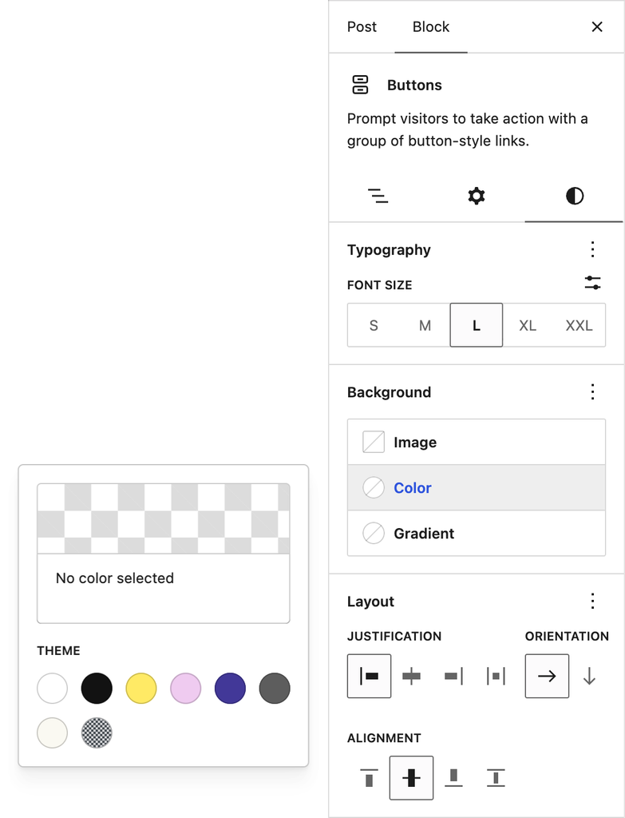
Task: Set horizontal orientation arrow
Action: (x=547, y=676)
